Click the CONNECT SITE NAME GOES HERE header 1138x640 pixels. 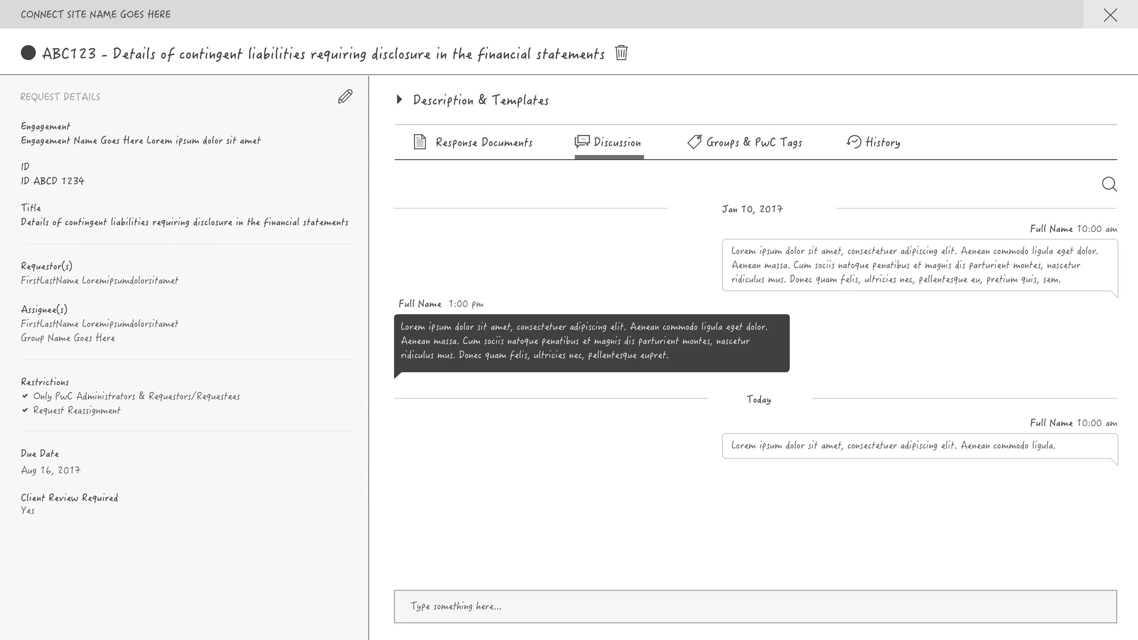[x=96, y=15]
